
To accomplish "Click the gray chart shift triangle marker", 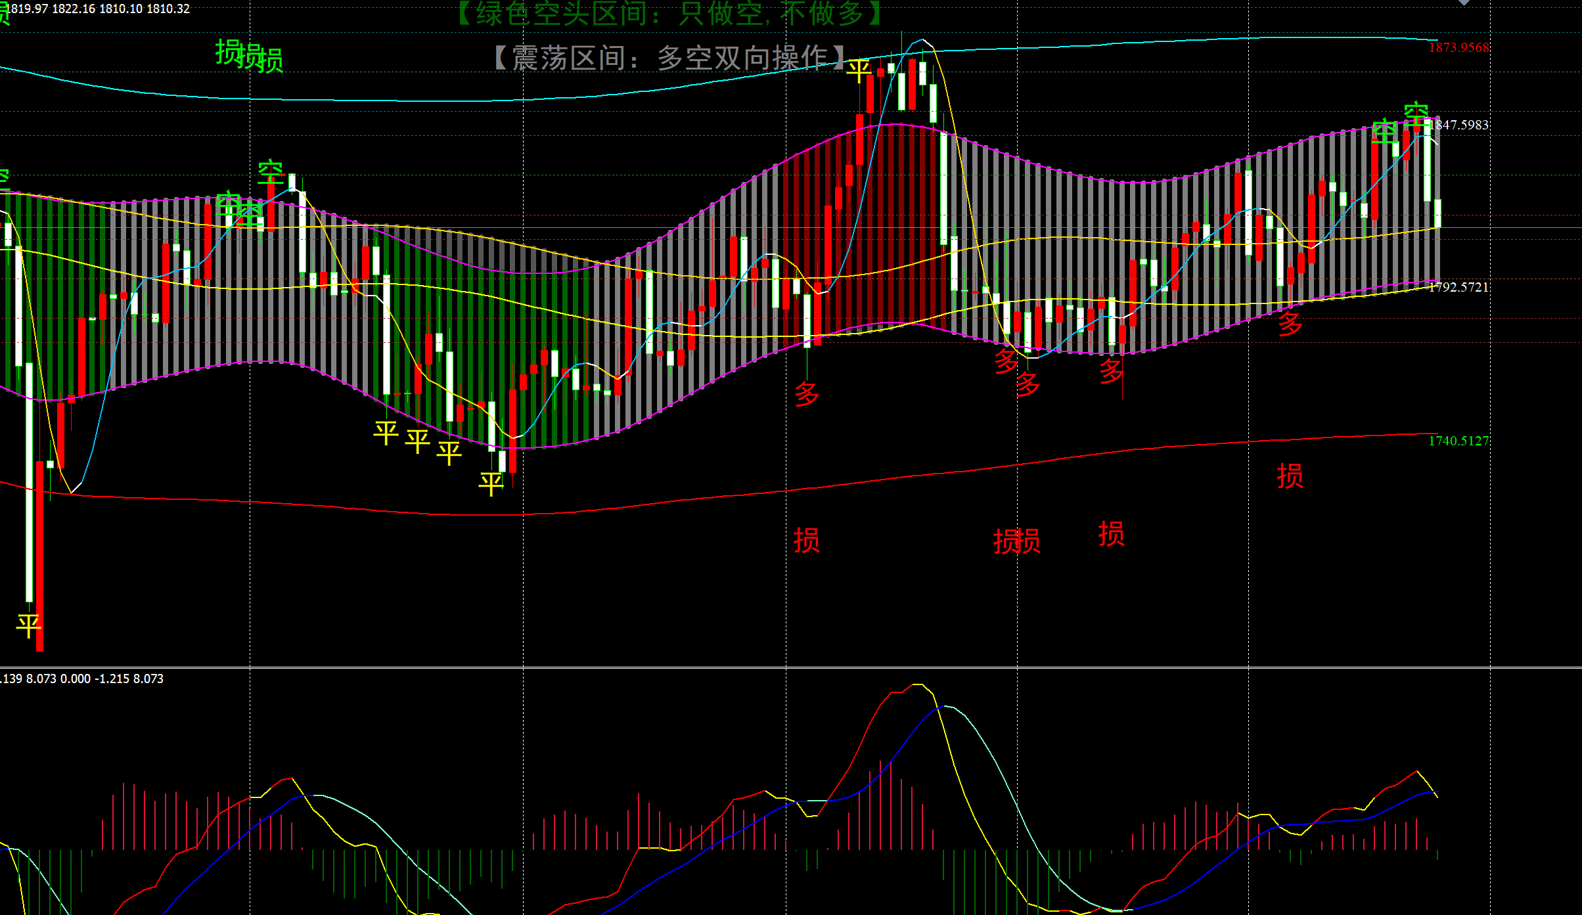I will click(1464, 3).
